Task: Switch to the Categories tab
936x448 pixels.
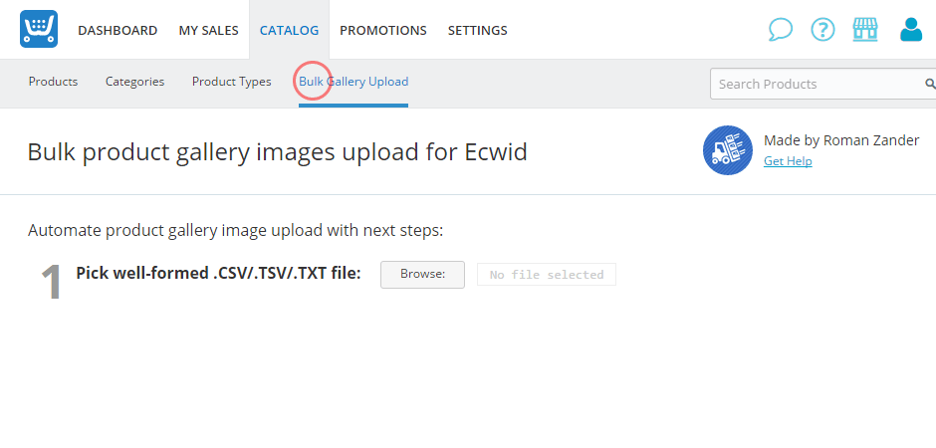Action: pyautogui.click(x=134, y=82)
